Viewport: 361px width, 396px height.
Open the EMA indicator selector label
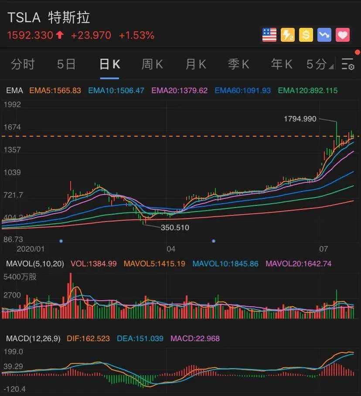(x=14, y=91)
